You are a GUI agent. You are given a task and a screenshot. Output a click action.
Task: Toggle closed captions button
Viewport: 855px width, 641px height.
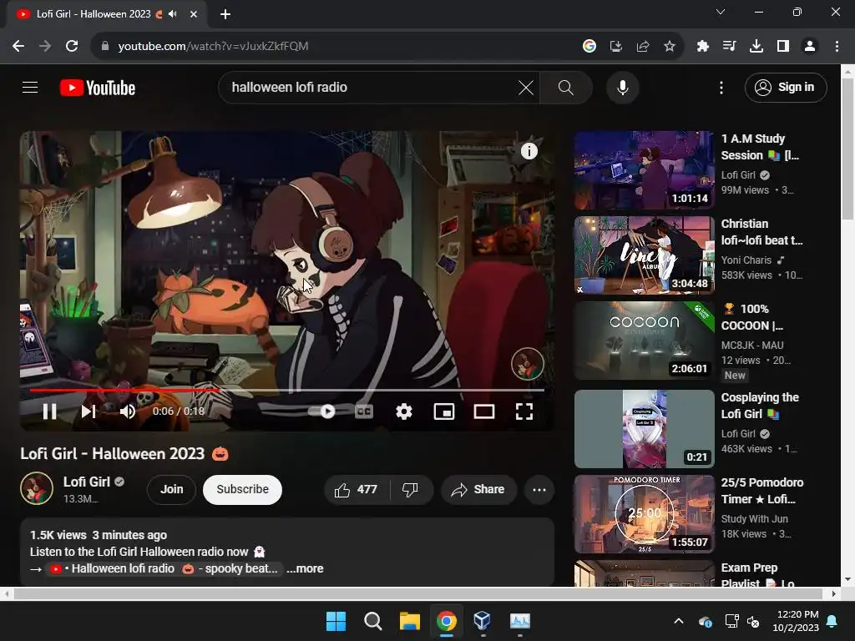coord(364,411)
